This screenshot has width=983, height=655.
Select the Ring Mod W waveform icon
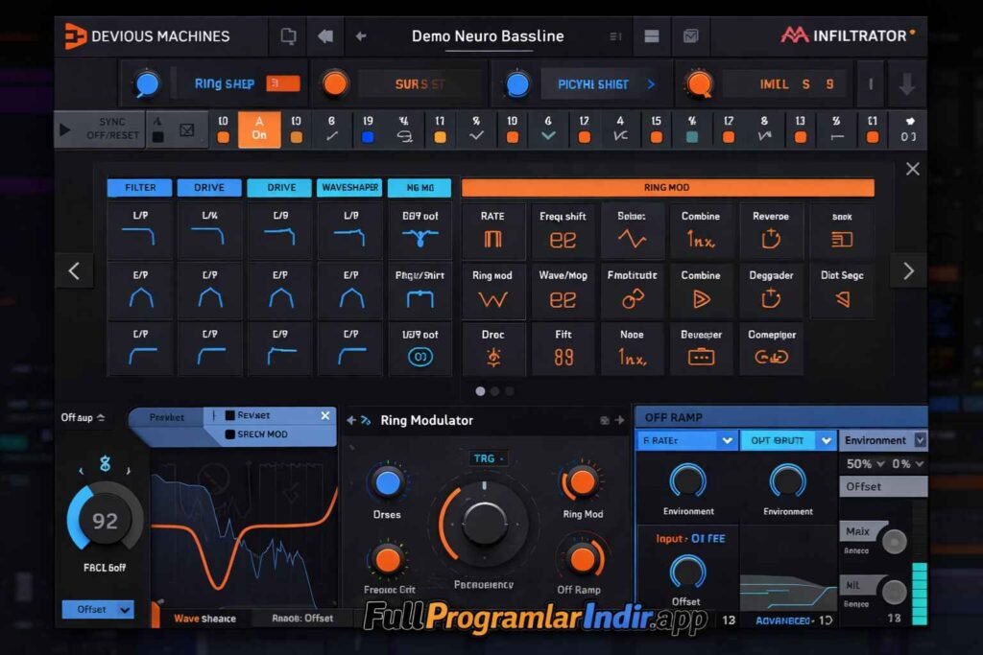click(x=492, y=291)
